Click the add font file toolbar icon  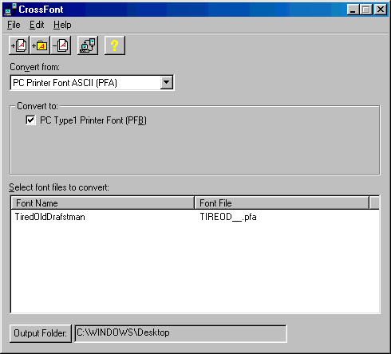19,45
